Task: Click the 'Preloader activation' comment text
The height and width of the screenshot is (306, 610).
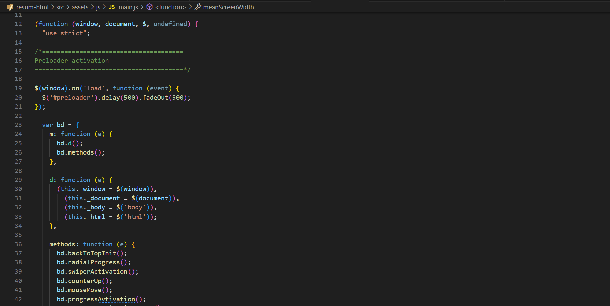Action: tap(72, 61)
